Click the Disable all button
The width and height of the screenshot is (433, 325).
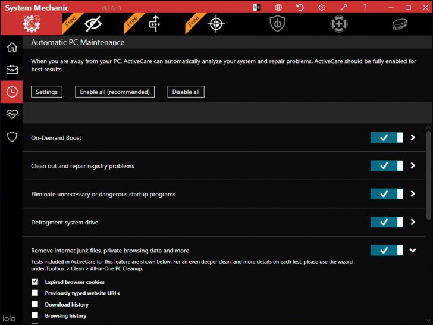pyautogui.click(x=186, y=92)
